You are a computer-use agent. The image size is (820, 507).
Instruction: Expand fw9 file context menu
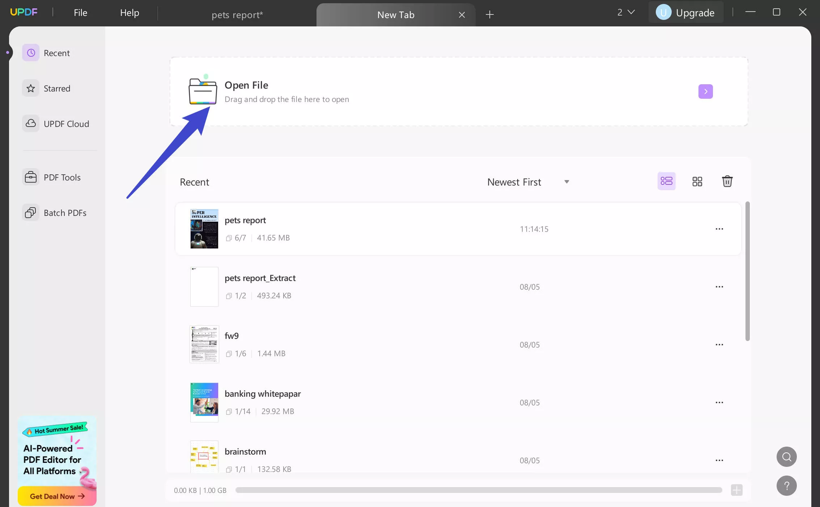[719, 344]
